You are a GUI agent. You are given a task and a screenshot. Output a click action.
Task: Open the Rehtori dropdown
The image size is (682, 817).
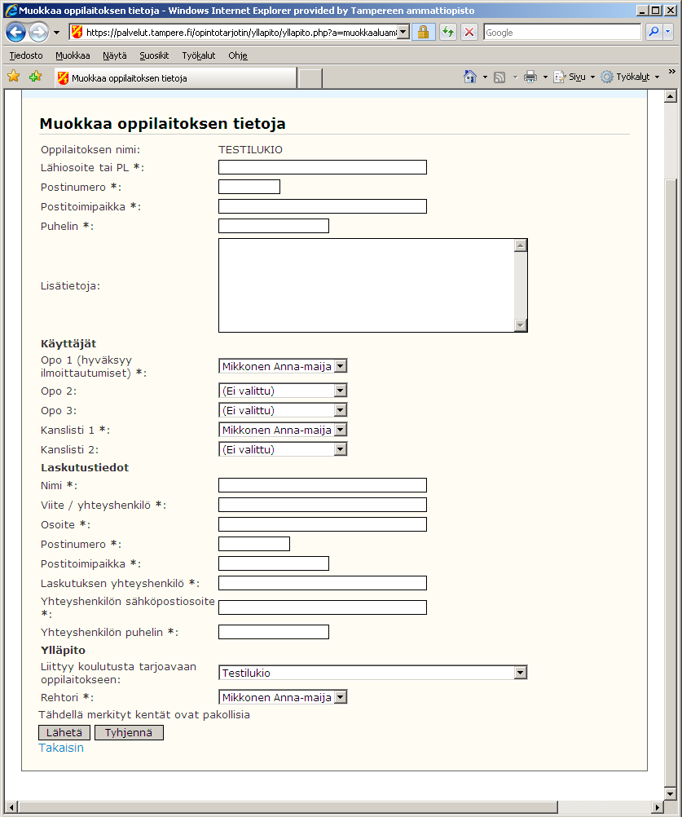tap(283, 697)
